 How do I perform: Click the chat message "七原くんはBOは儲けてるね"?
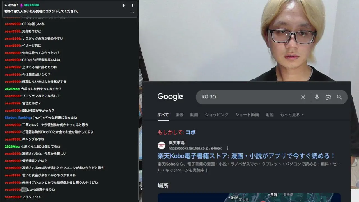[x=40, y=147]
